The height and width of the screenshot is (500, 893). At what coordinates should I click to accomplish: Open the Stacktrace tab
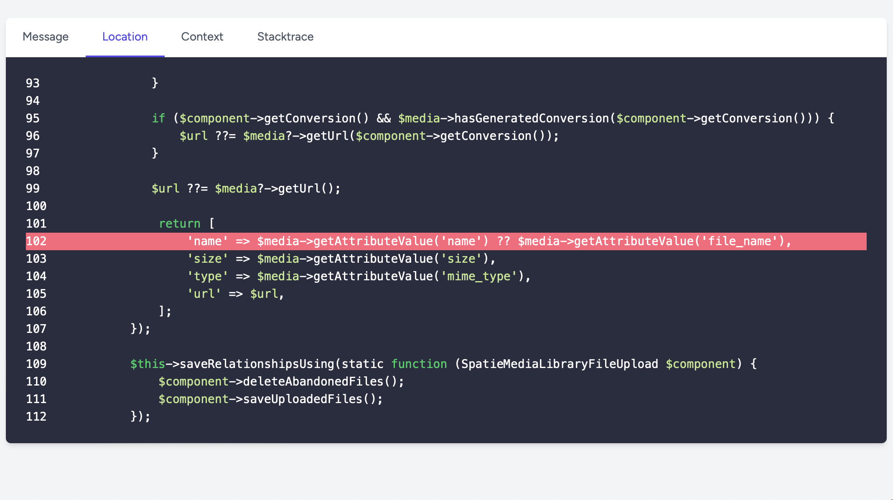point(285,37)
